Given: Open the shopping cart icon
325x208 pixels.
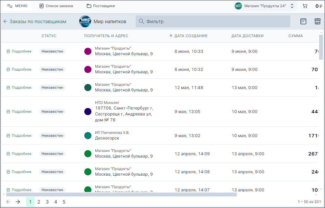Looking at the screenshot, I should click(305, 6).
